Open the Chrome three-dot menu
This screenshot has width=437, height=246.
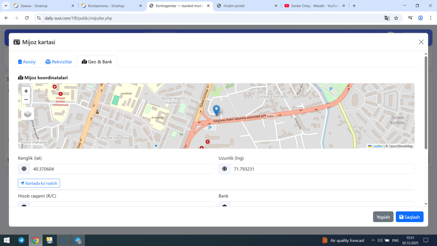[x=431, y=18]
